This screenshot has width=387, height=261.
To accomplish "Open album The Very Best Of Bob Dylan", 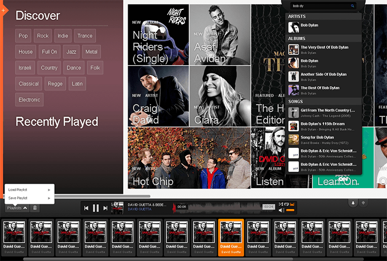I will pos(323,50).
